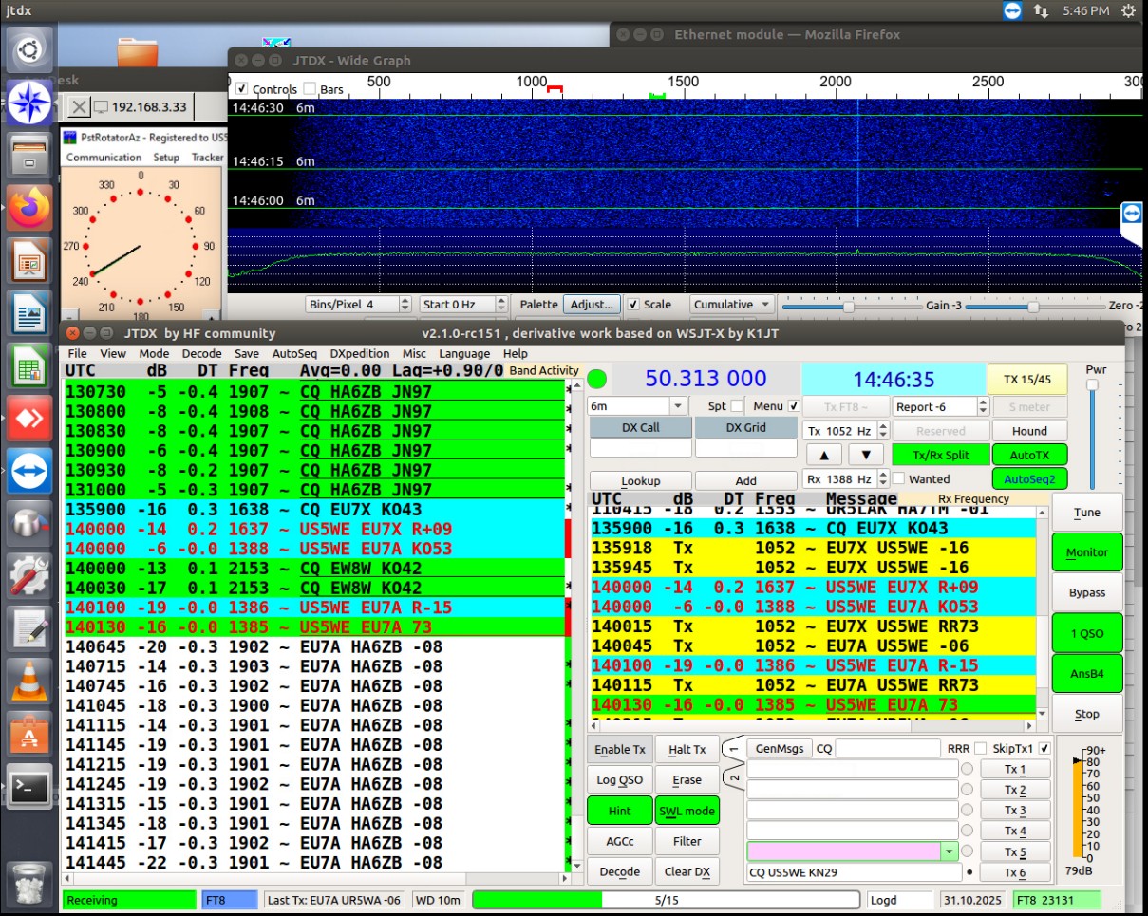Image resolution: width=1148 pixels, height=916 pixels.
Task: Open the AutoSeq menu
Action: click(294, 353)
